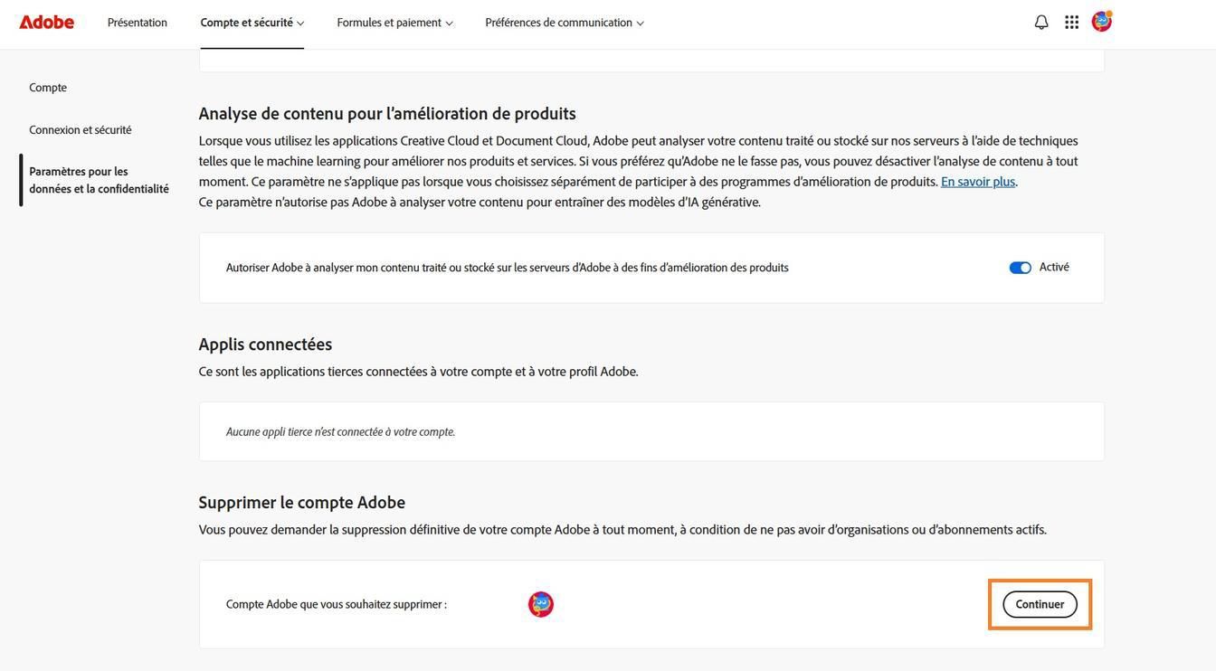Image resolution: width=1216 pixels, height=671 pixels.
Task: Click the Activé status label
Action: coord(1054,267)
